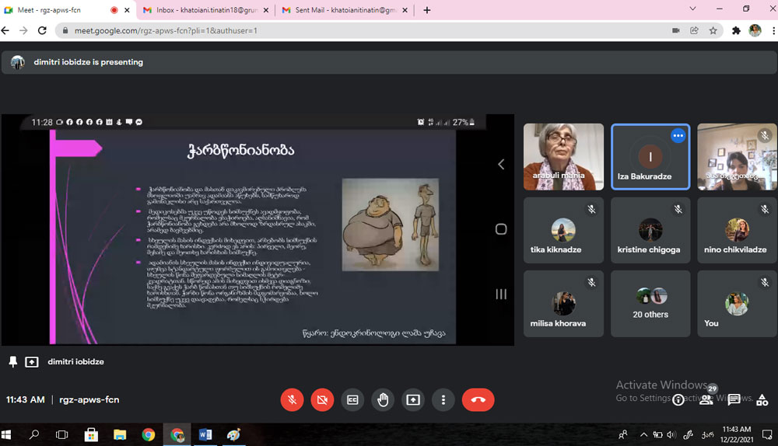The height and width of the screenshot is (446, 778).
Task: Open Microsoft Word from the taskbar
Action: point(205,434)
